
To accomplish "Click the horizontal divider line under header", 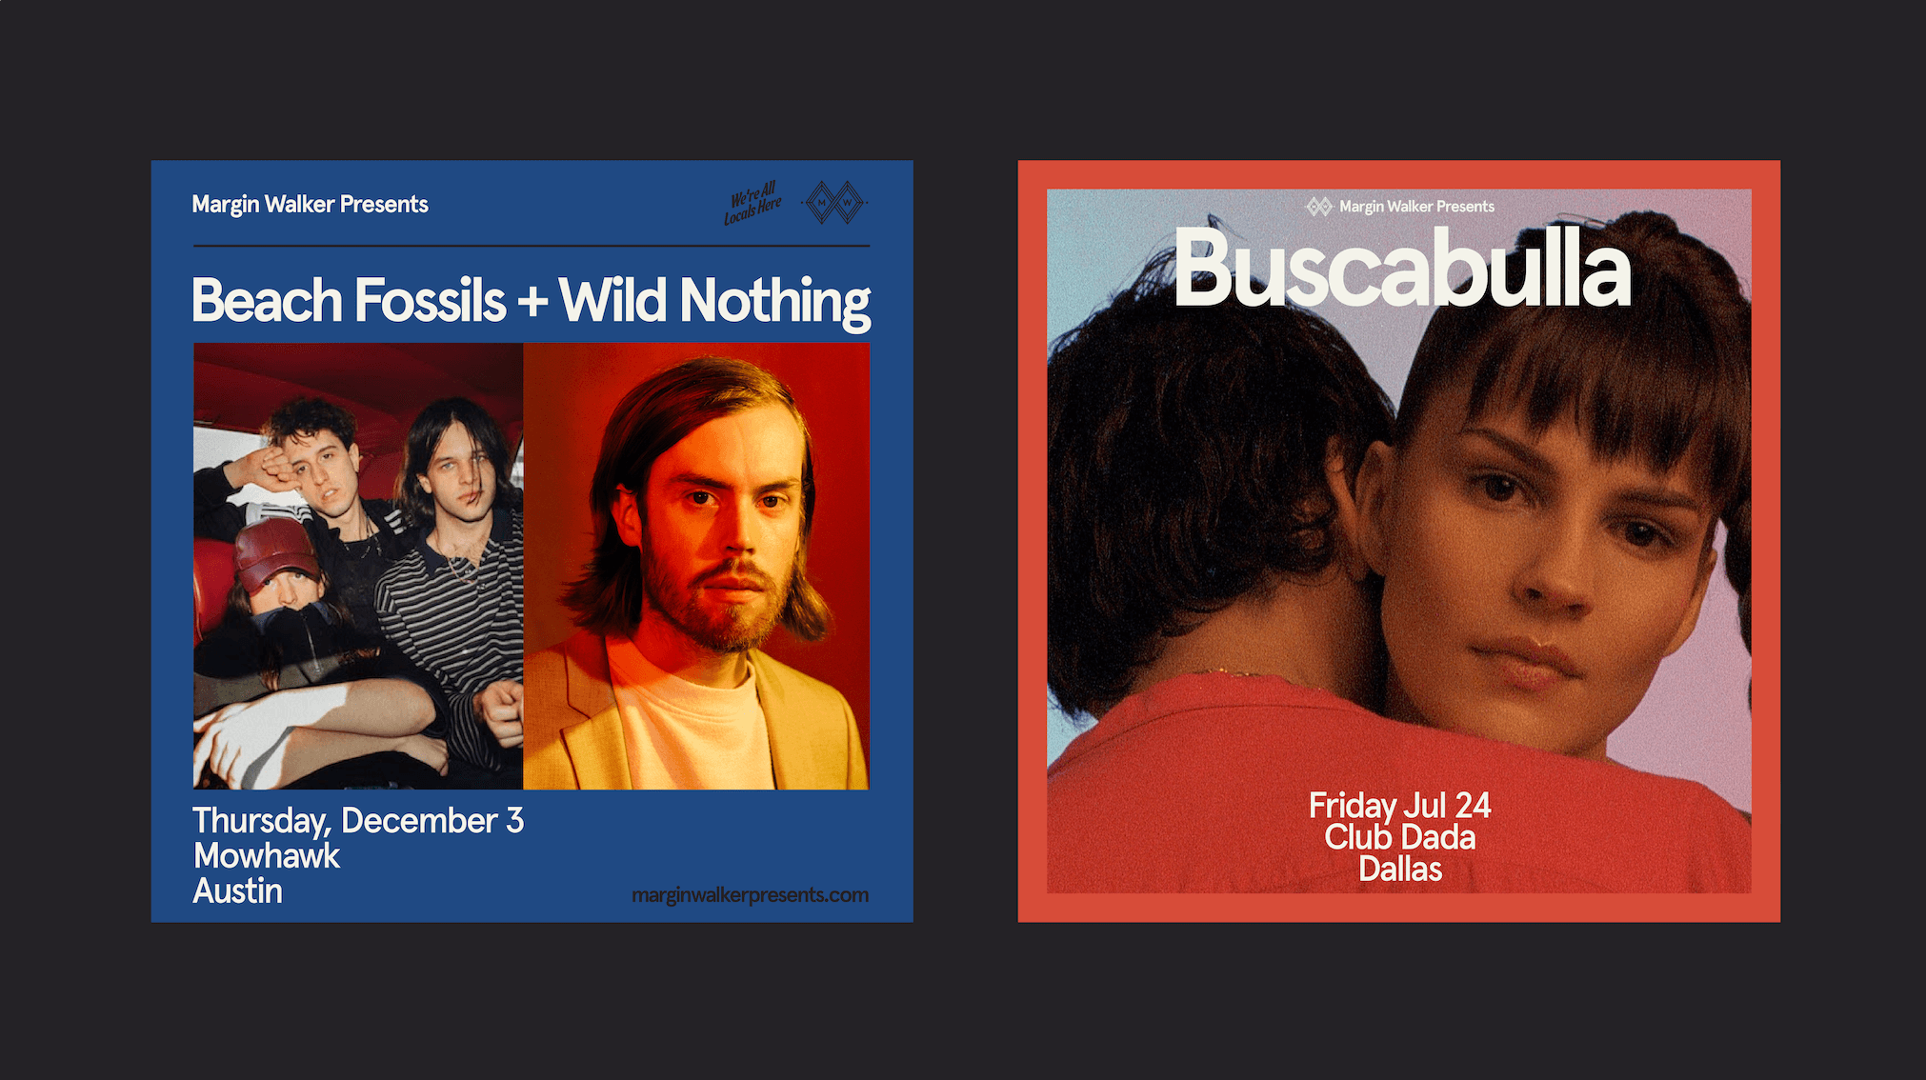I will pyautogui.click(x=532, y=246).
